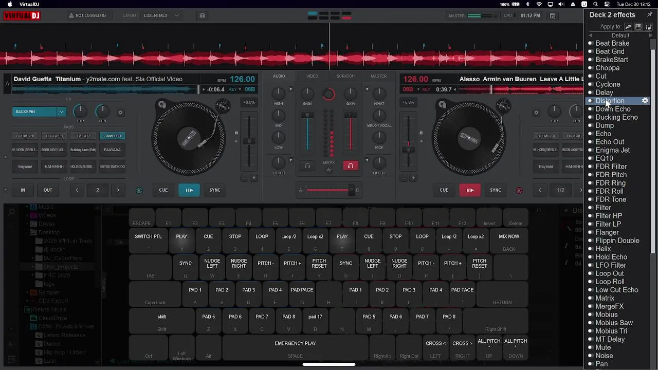Image resolution: width=658 pixels, height=370 pixels.
Task: Enable the Flanger effect
Action: [x=590, y=232]
